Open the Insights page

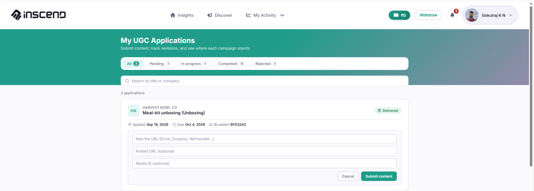pyautogui.click(x=182, y=15)
